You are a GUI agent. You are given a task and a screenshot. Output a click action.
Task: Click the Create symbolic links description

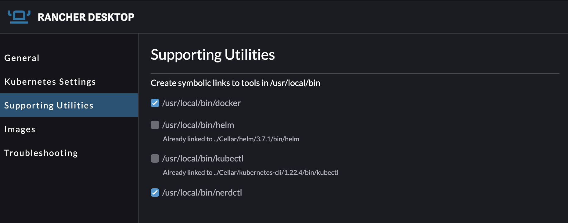point(235,83)
